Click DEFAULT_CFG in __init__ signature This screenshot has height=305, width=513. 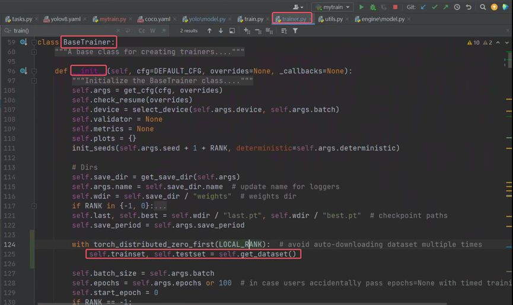178,71
